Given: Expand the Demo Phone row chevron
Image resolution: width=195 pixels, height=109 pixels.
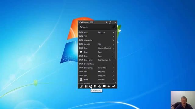Looking at the screenshot, I should point(113,64).
